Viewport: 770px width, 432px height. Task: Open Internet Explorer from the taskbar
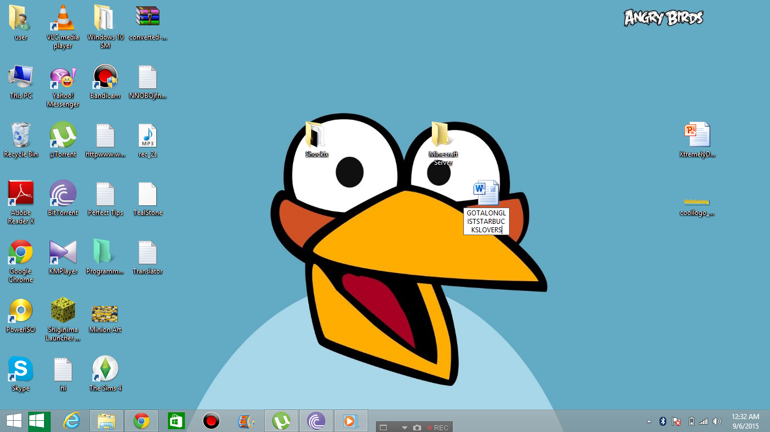click(x=72, y=421)
